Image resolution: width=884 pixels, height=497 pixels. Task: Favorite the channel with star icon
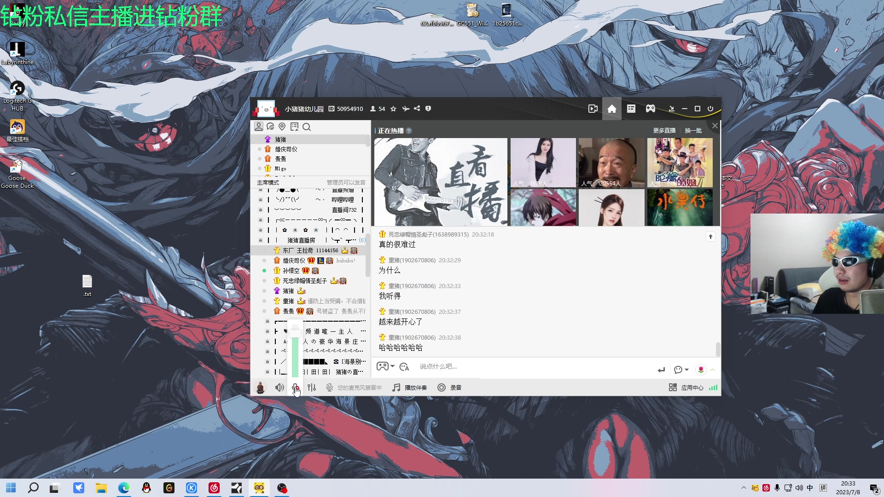click(393, 109)
